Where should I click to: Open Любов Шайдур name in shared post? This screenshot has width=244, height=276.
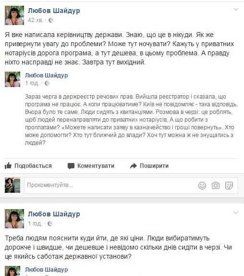47,75
